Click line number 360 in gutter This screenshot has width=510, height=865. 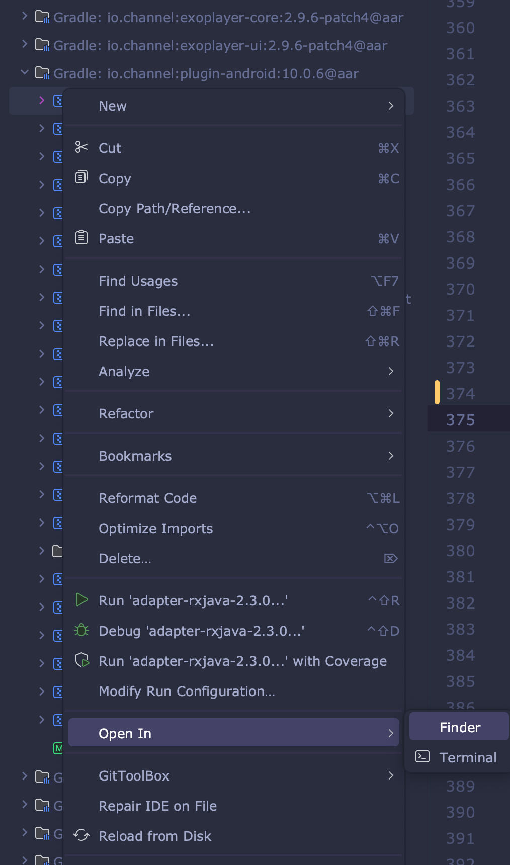(460, 27)
